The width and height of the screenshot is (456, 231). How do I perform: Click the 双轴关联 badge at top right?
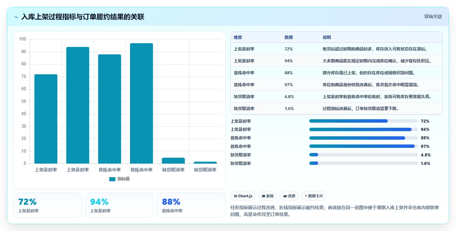click(x=433, y=17)
